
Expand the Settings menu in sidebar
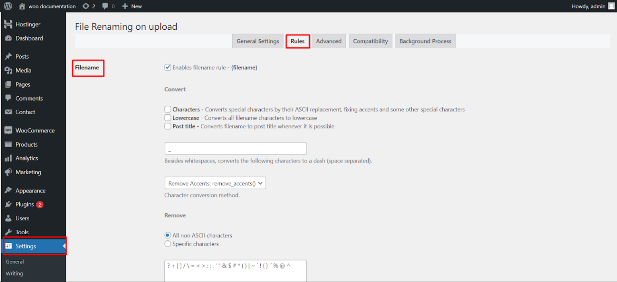click(25, 246)
